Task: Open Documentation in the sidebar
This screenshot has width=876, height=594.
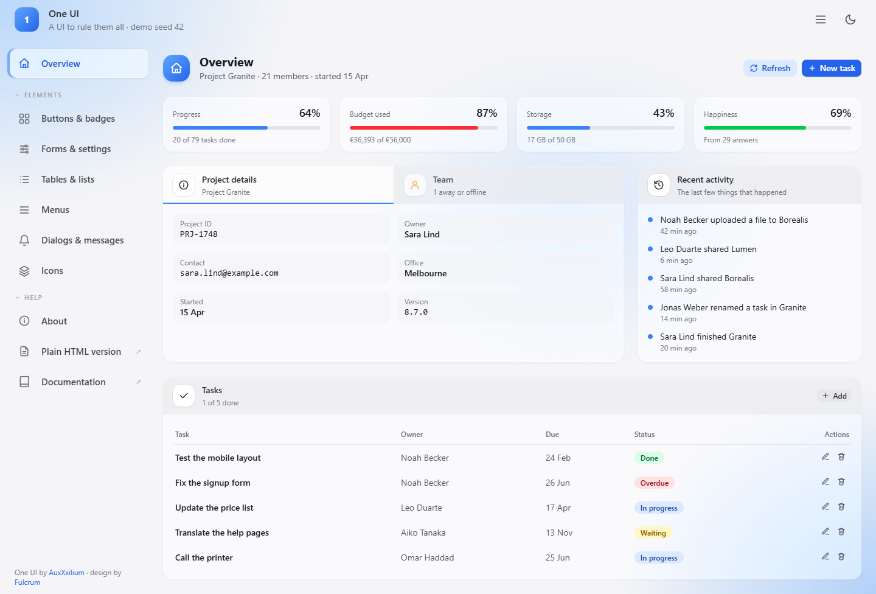Action: pyautogui.click(x=78, y=382)
